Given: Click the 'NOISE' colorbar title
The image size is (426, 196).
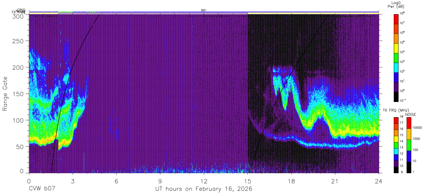Looking at the screenshot, I should click(x=410, y=114).
